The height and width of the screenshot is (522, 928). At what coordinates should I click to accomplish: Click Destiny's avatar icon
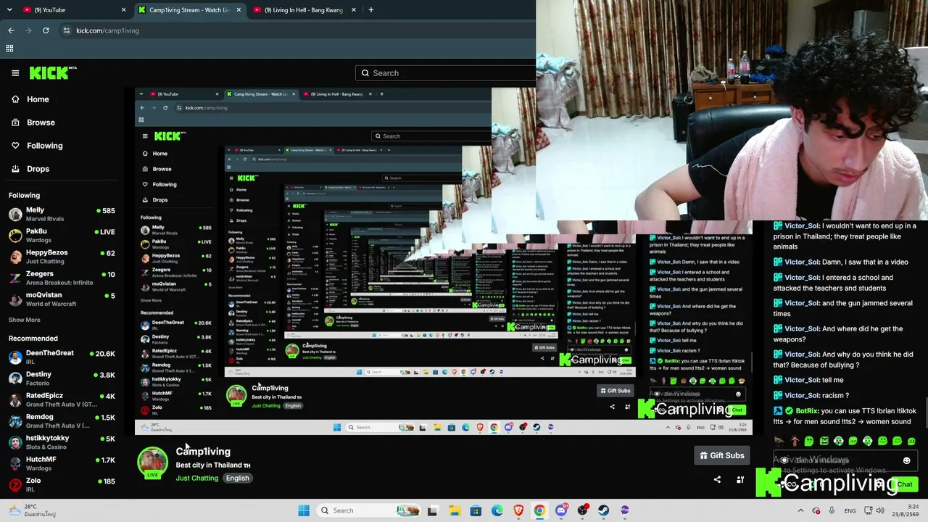click(x=15, y=378)
